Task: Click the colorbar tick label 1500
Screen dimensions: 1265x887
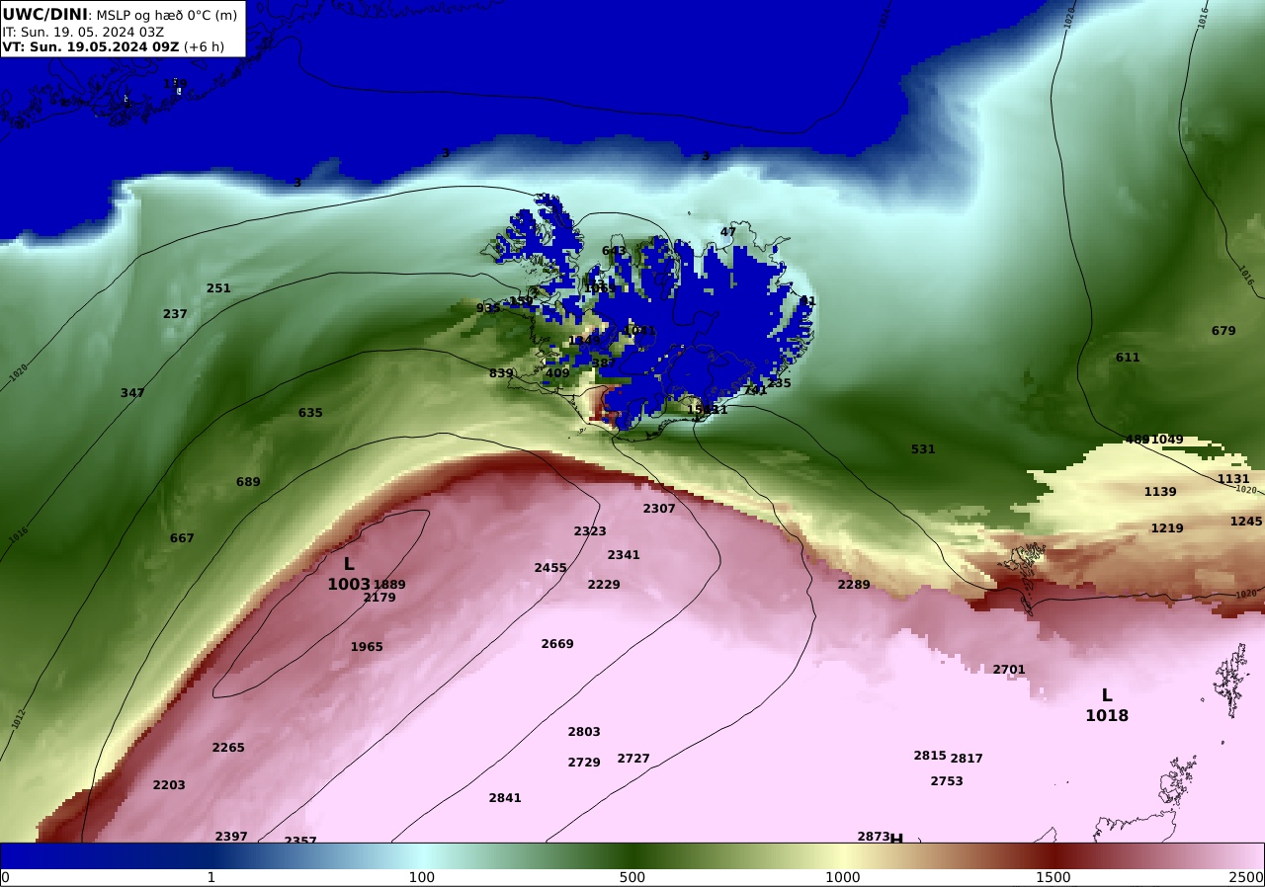Action: (x=1054, y=877)
